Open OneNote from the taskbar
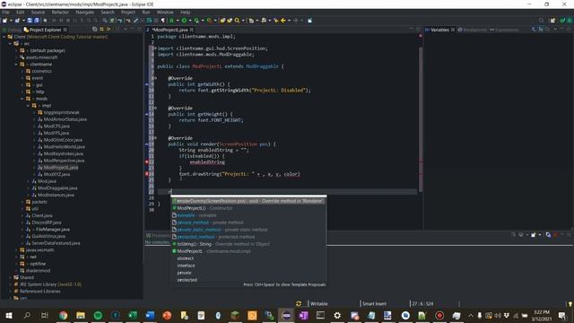574x323 pixels. 303,315
